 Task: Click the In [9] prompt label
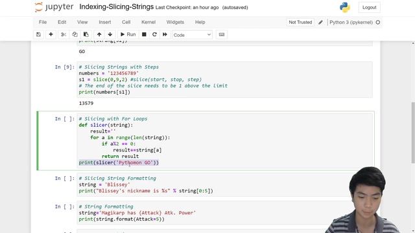[65, 67]
